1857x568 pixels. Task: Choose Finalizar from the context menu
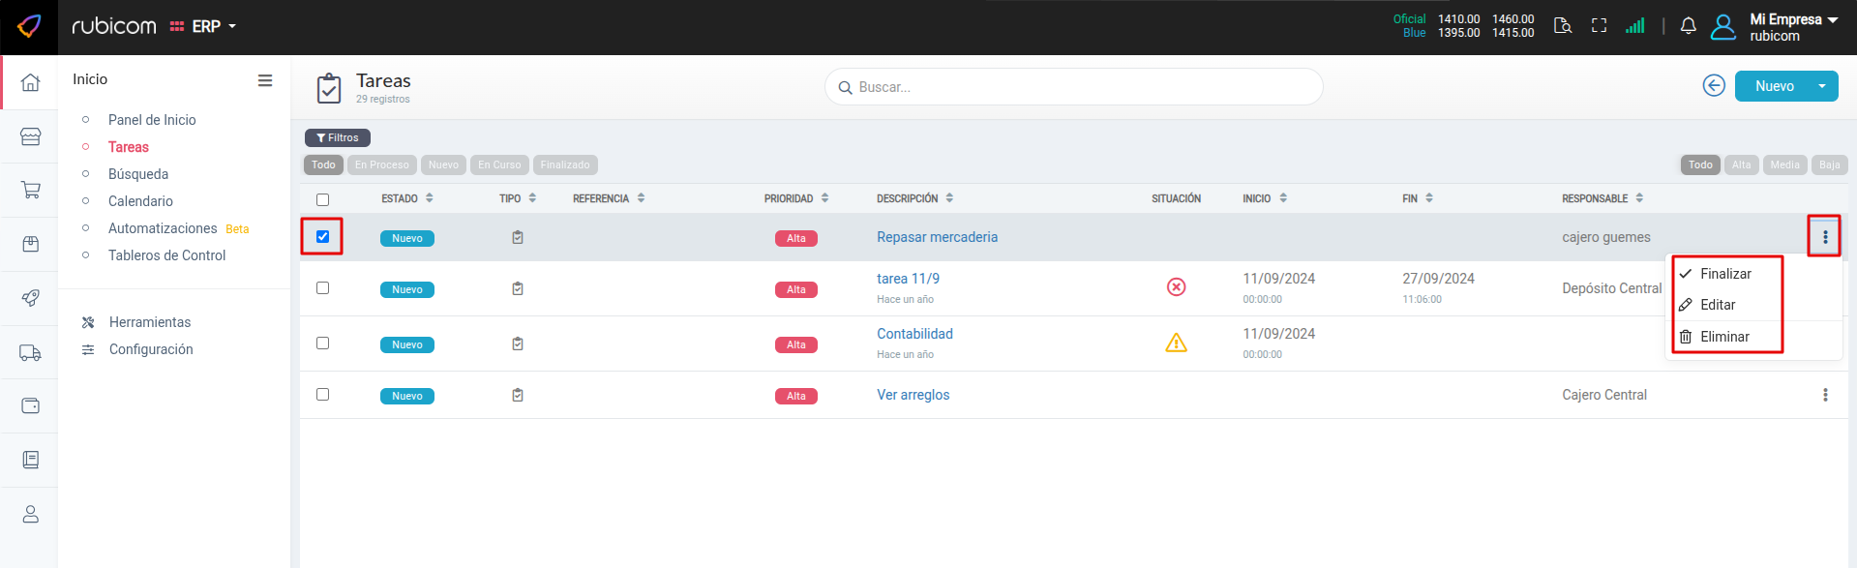[x=1724, y=274]
